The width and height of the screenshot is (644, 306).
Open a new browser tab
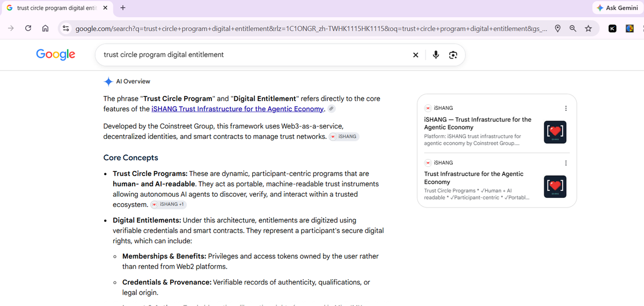click(x=123, y=8)
